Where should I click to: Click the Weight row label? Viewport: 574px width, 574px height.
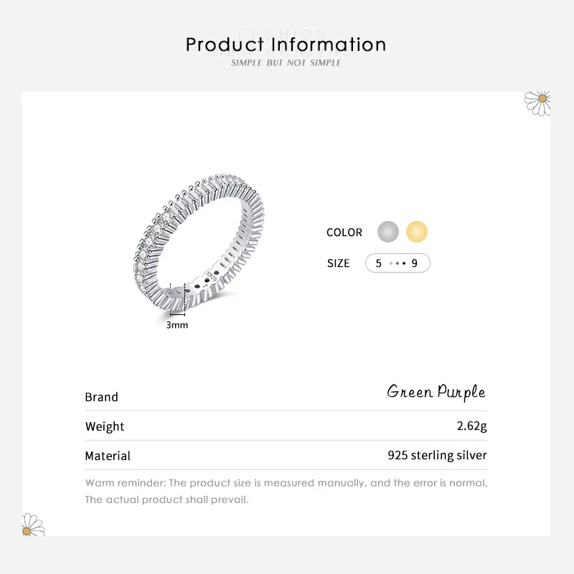tap(105, 426)
